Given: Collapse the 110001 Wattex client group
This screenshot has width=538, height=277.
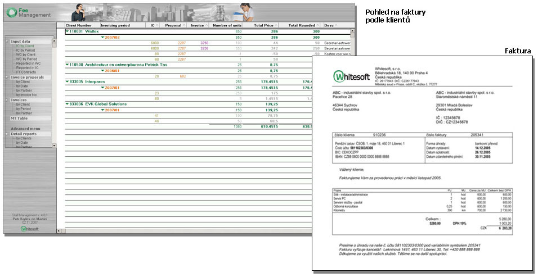Looking at the screenshot, I should point(67,32).
